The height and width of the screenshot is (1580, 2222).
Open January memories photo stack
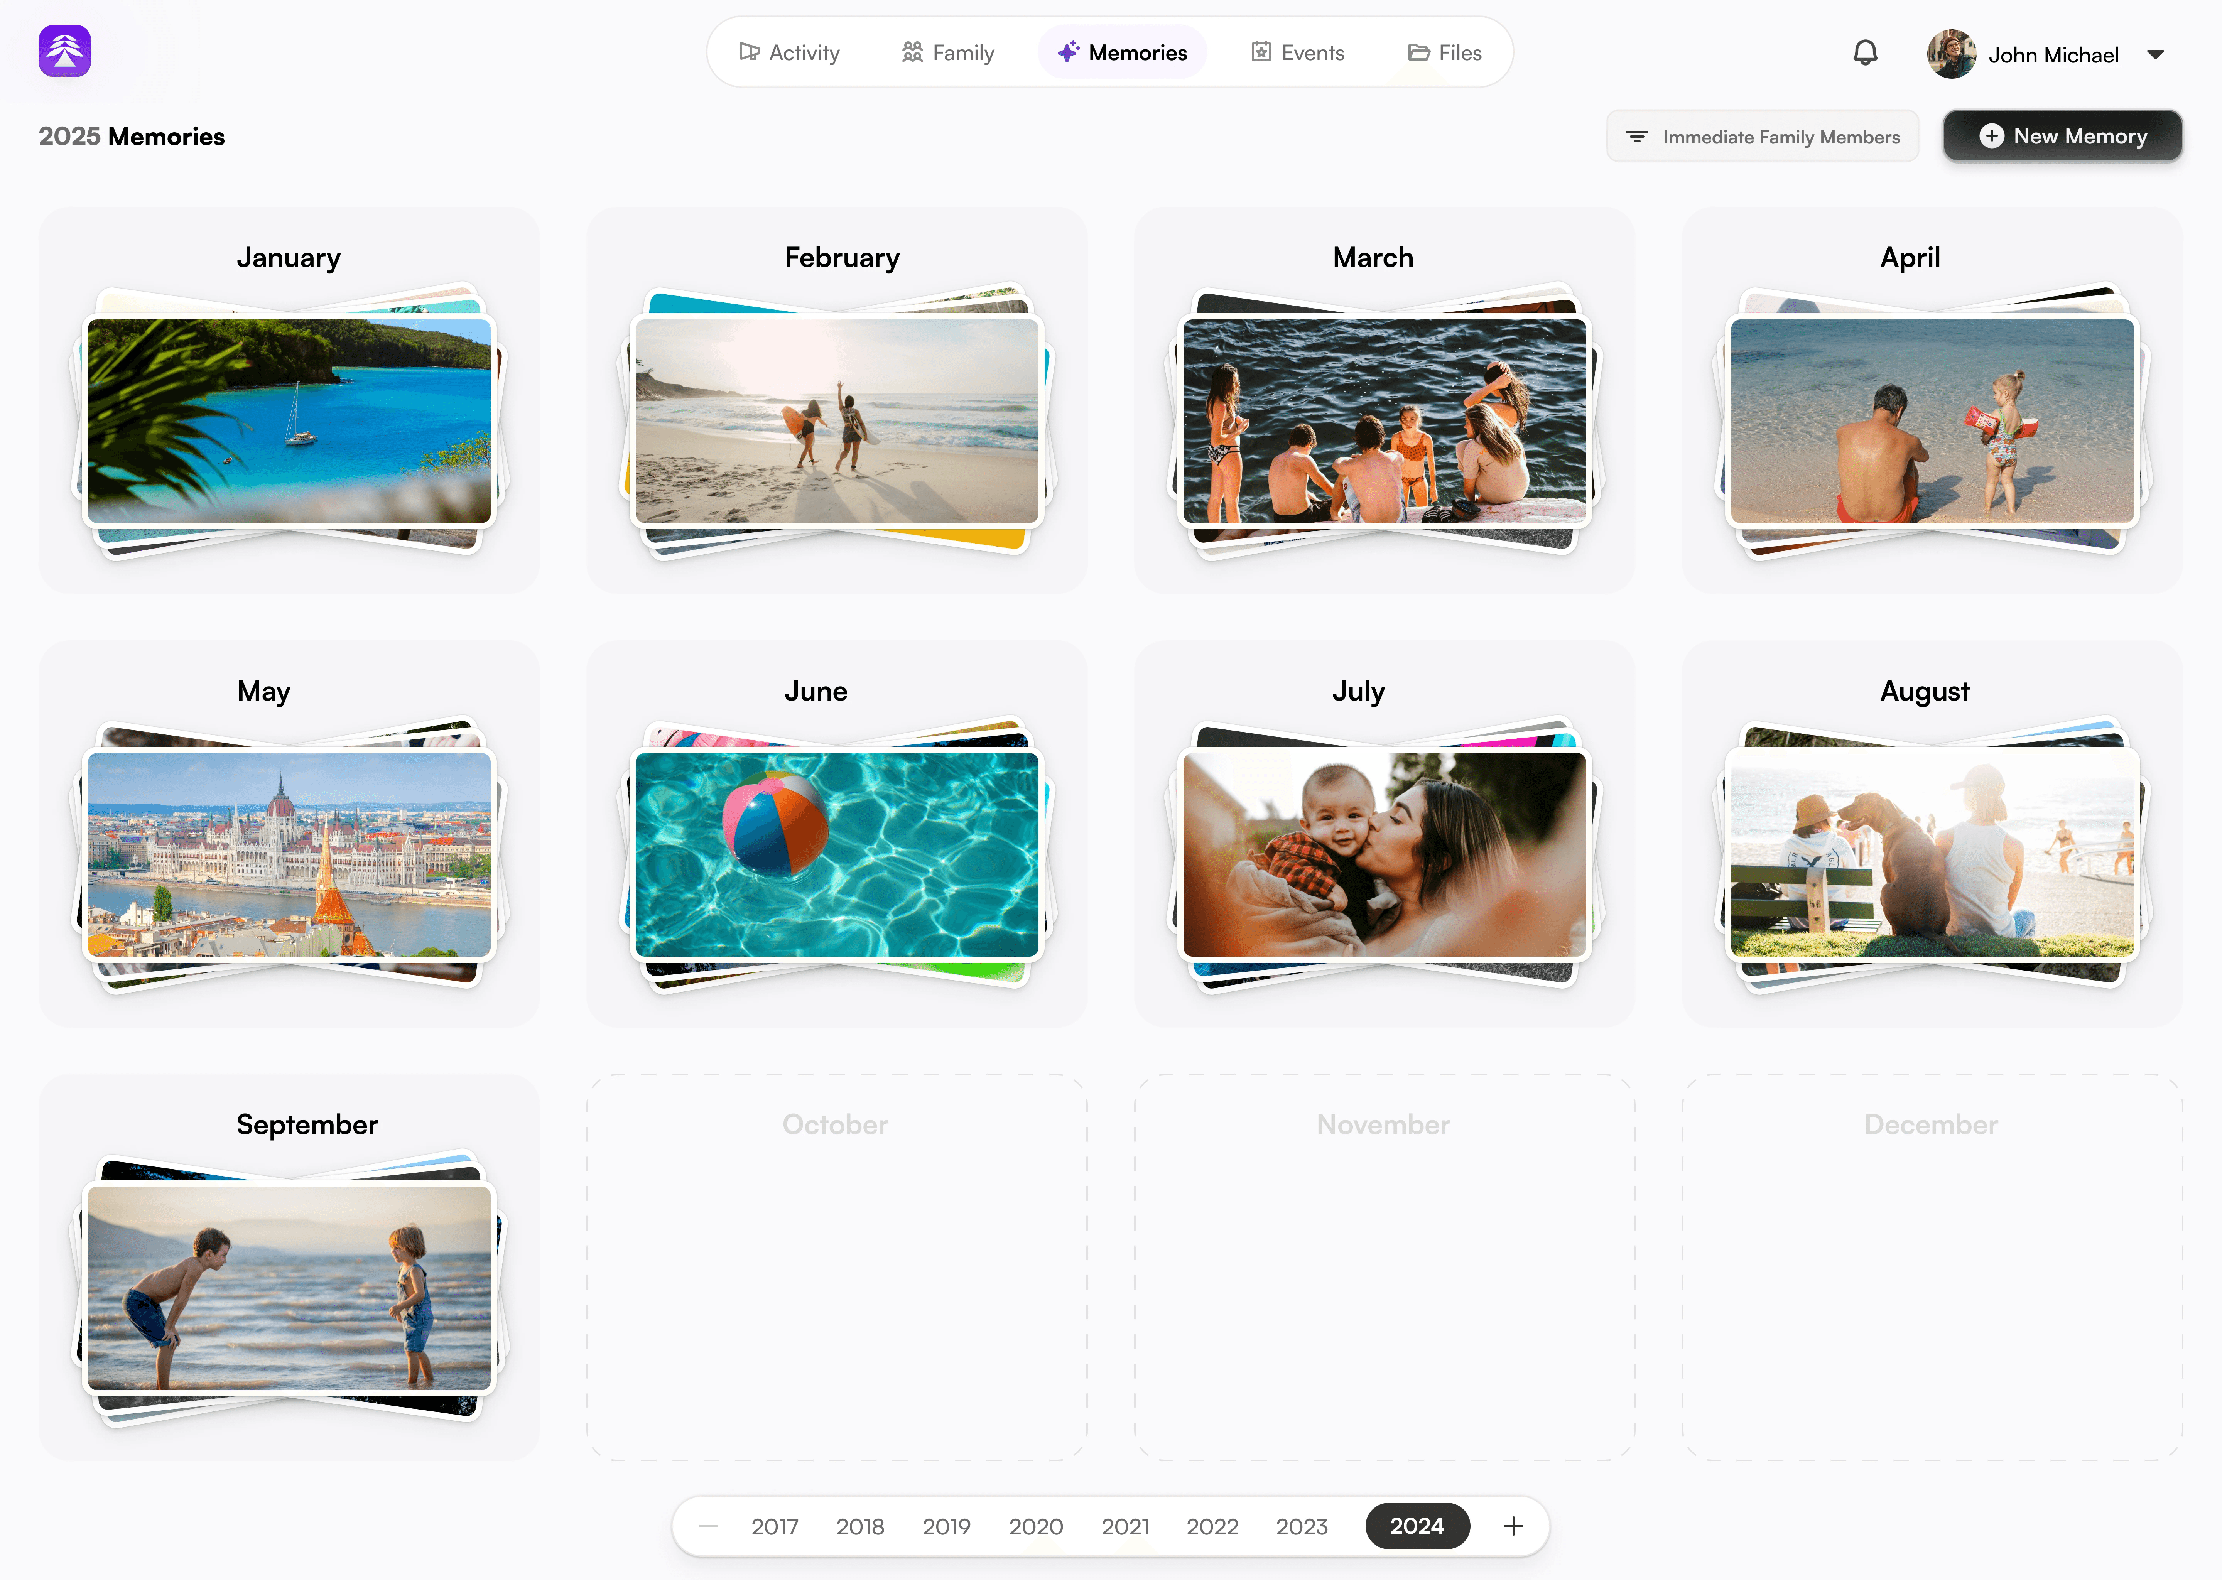289,420
